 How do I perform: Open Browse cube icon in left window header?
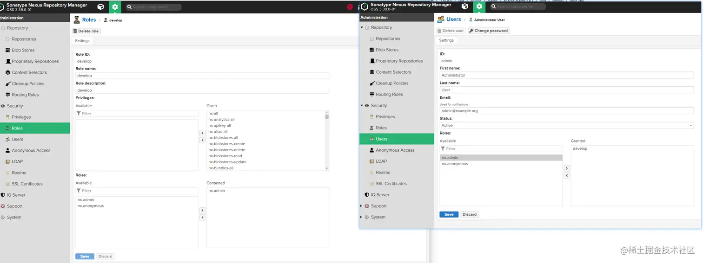100,7
